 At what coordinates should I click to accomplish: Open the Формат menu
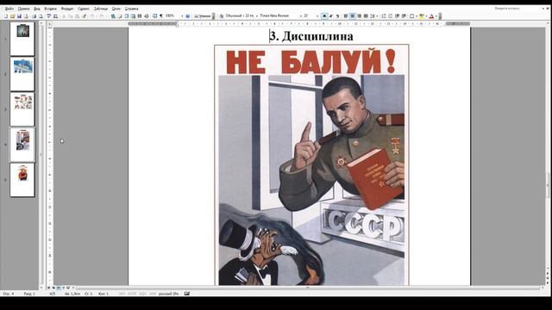coord(67,9)
